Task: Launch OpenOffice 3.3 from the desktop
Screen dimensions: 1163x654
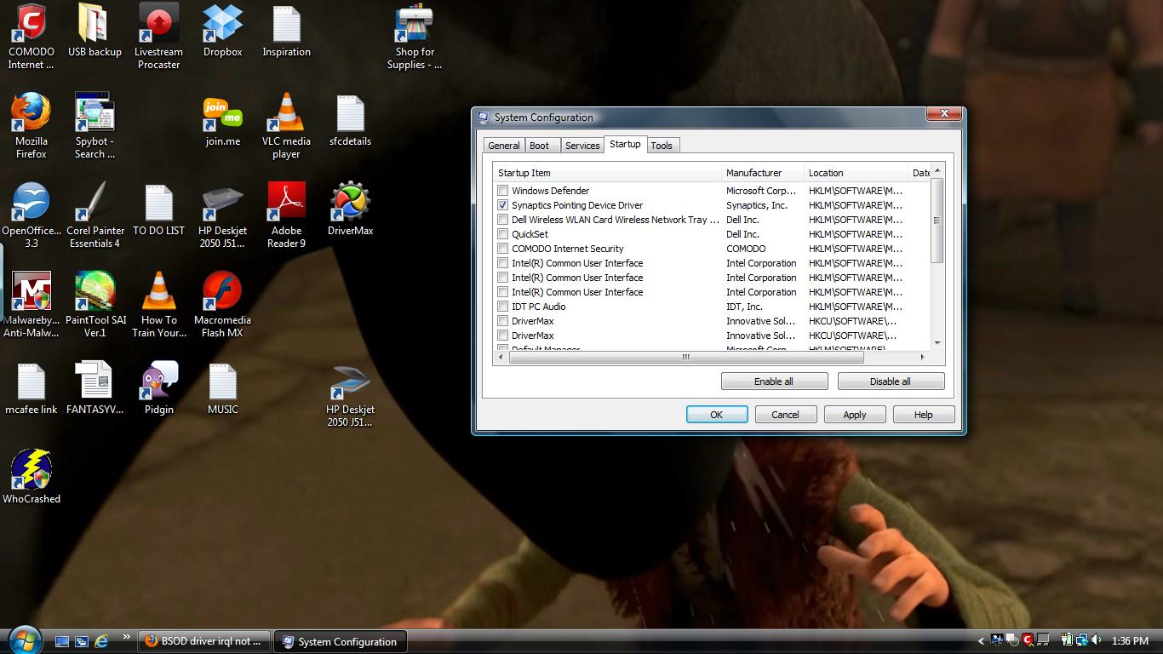Action: tap(32, 215)
